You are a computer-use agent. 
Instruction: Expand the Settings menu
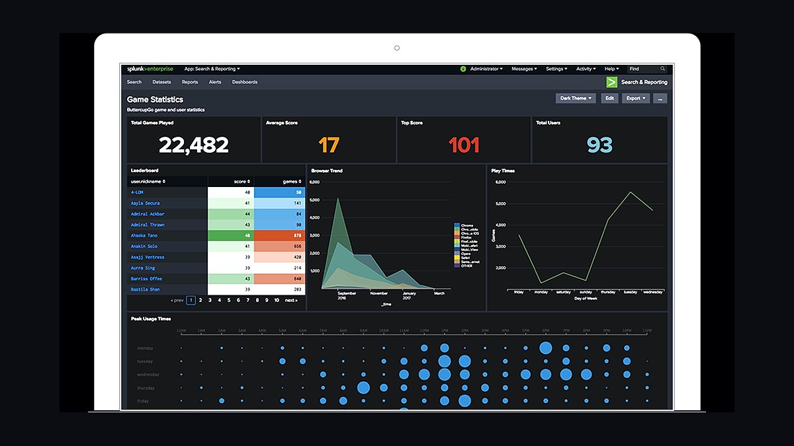coord(556,69)
